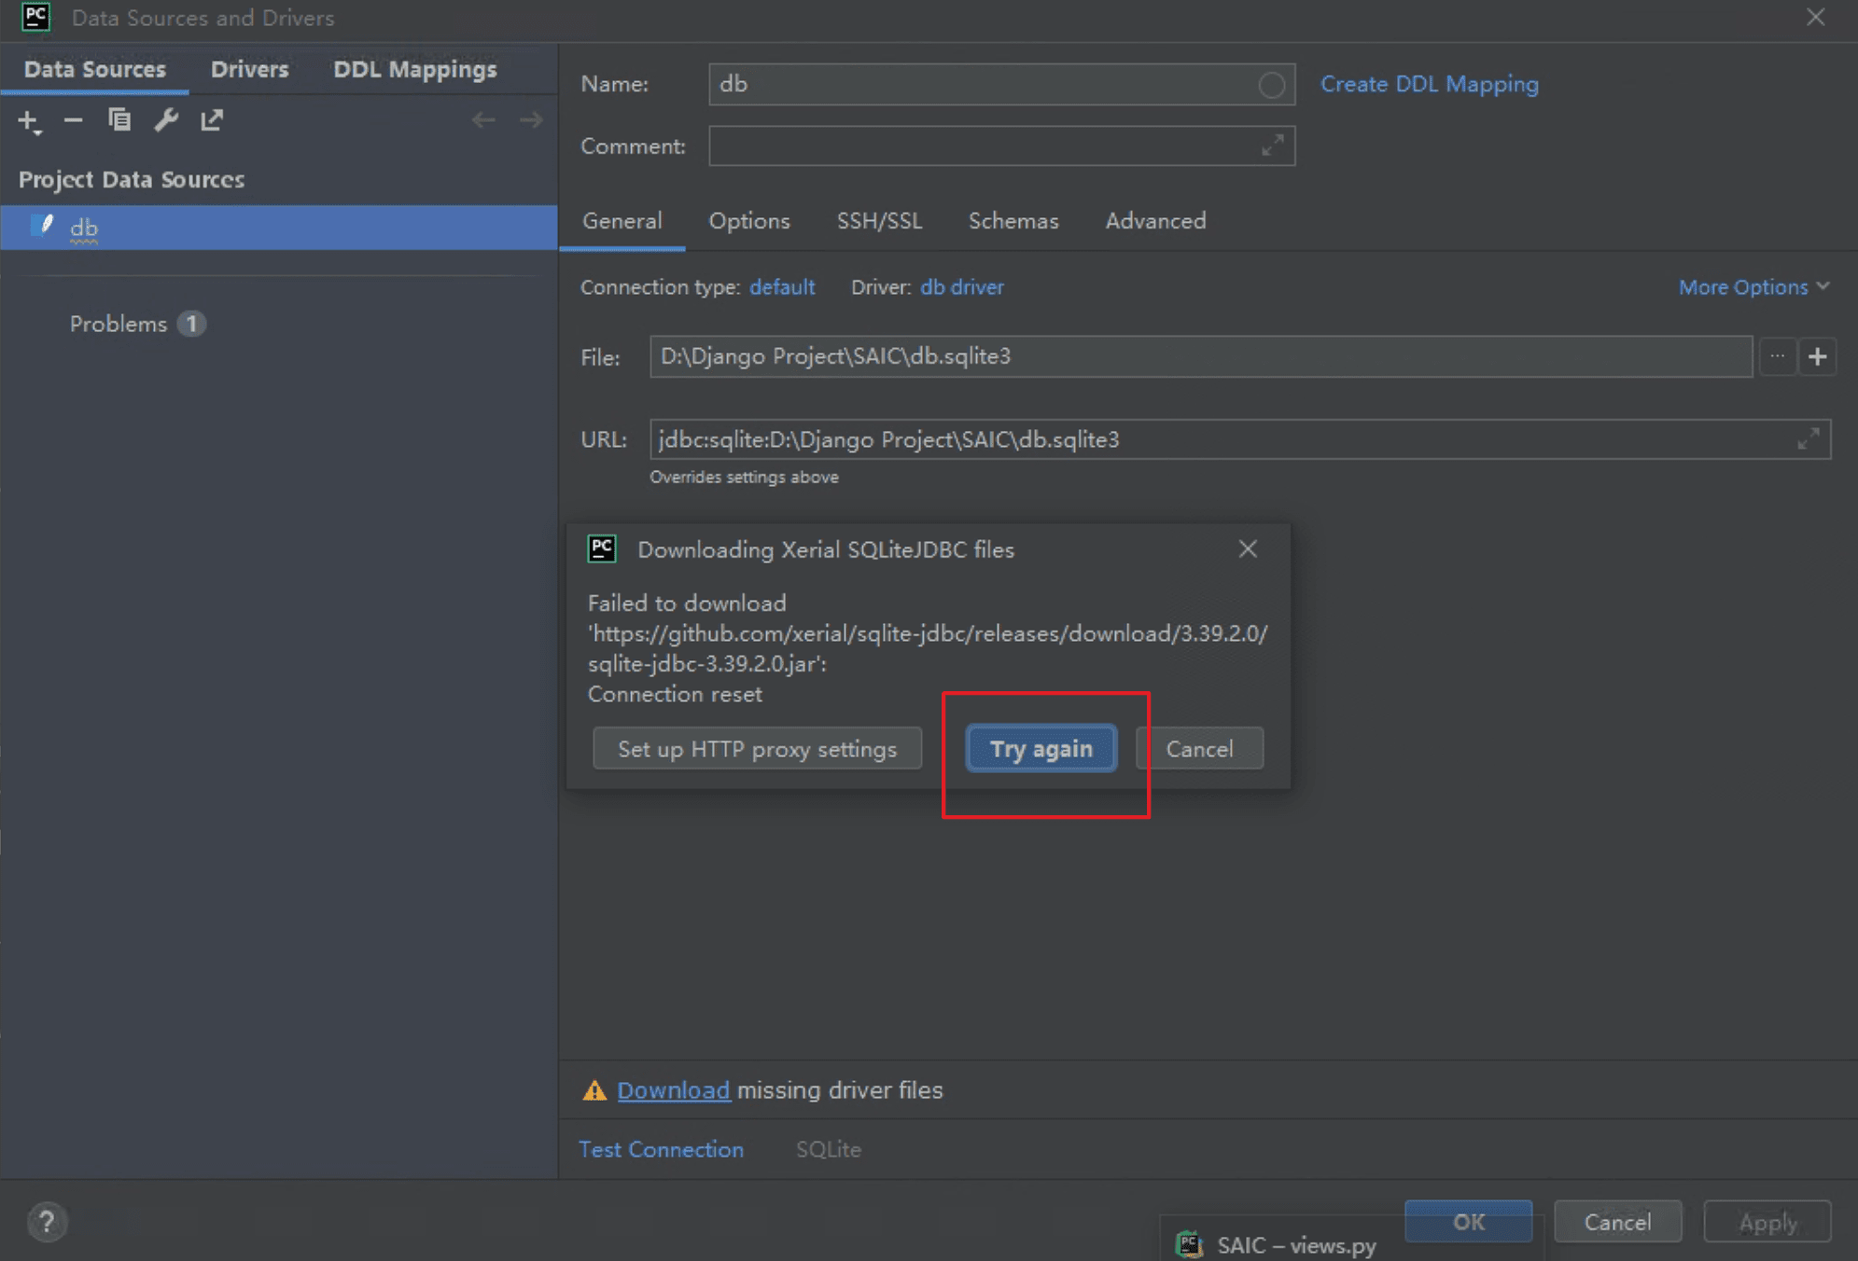Click the Try again button
Image resolution: width=1858 pixels, height=1261 pixels.
point(1041,749)
